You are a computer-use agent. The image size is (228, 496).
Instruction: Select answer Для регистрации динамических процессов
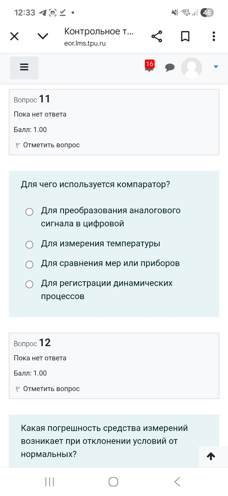(29, 284)
